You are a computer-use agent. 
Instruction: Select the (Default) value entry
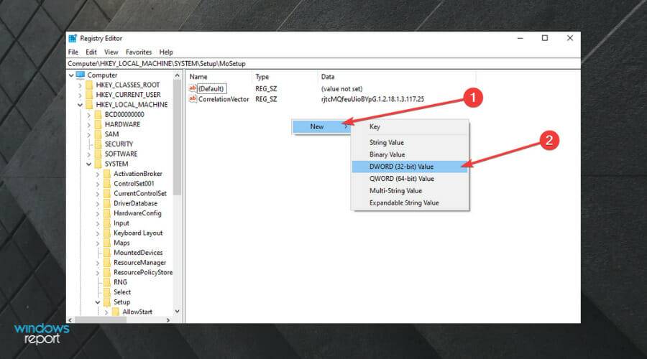point(211,88)
